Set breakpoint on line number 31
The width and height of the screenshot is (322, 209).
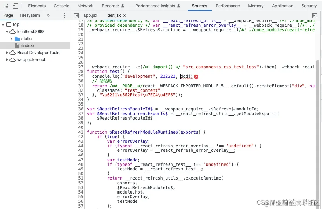(81, 86)
